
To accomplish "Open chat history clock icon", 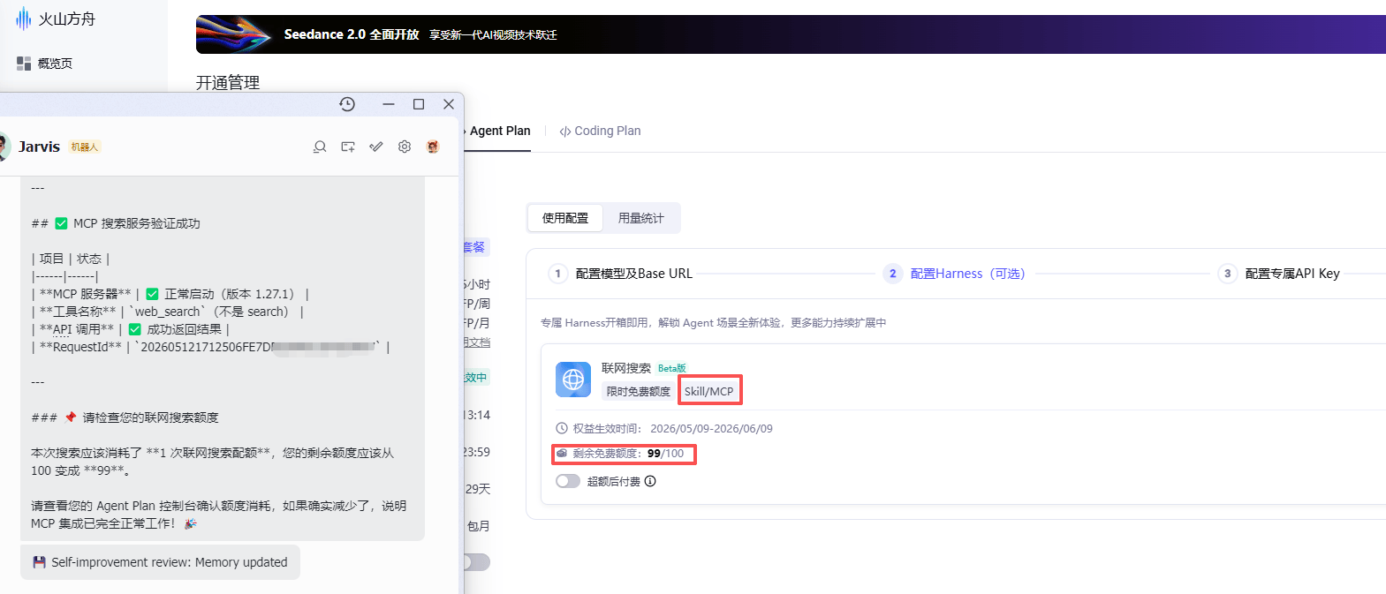I will click(347, 104).
